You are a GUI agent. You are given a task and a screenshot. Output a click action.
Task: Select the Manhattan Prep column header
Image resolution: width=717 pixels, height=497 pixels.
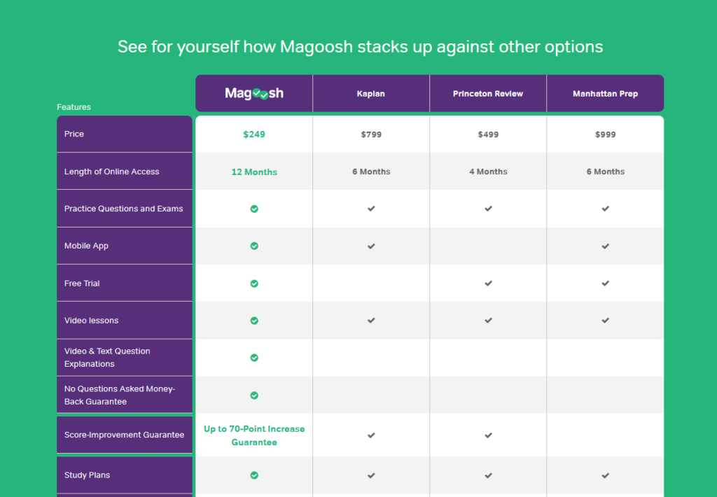pos(605,94)
